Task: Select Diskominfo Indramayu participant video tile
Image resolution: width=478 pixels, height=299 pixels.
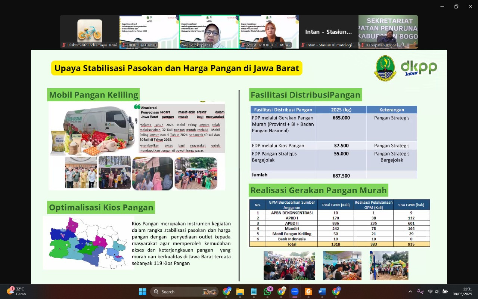Action: (x=90, y=32)
